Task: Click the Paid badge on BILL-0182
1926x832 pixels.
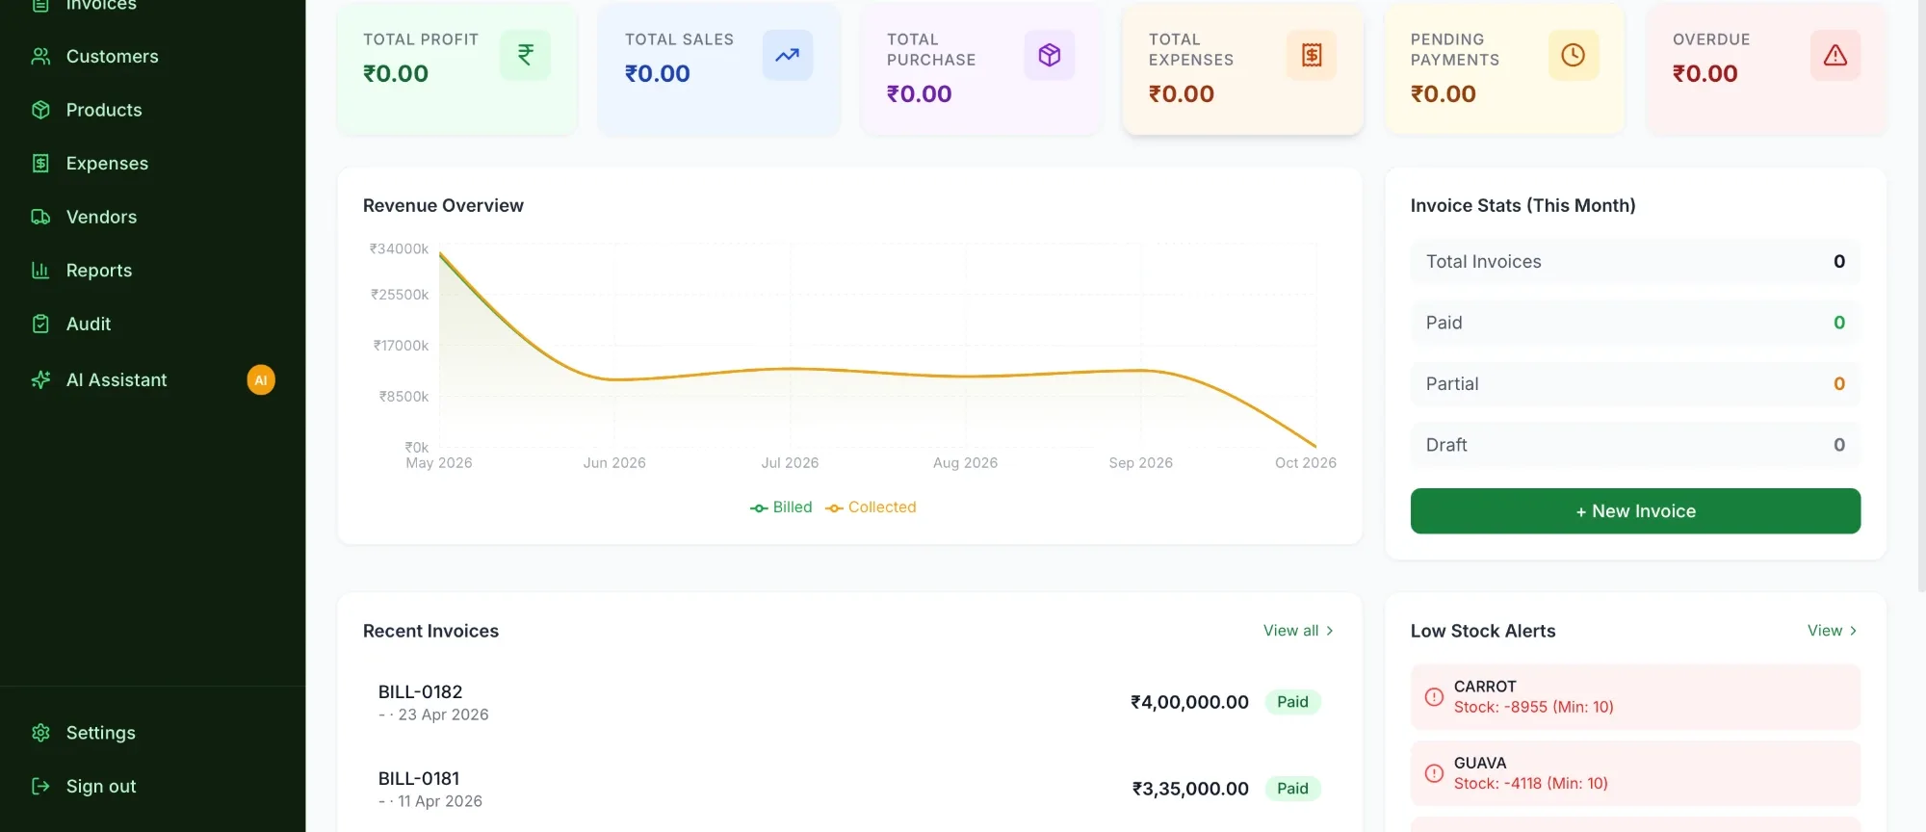Action: pos(1292,702)
